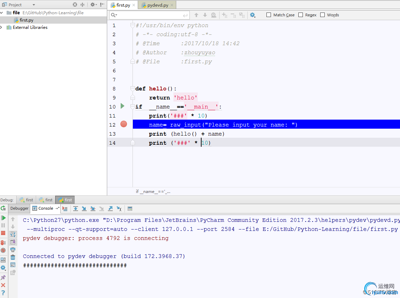Resume program execution
The image size is (400, 298).
(3, 218)
